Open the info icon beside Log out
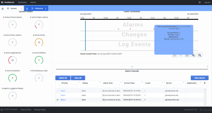Viewport: 212px width, 113px height. tap(200, 2)
